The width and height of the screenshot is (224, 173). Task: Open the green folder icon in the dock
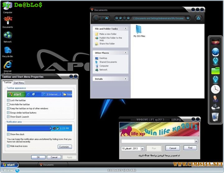tap(215, 71)
